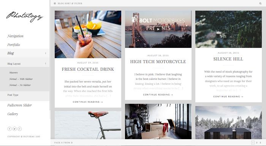Click the Photology logo
Viewport: 266px width, 146px height.
[x=25, y=16]
